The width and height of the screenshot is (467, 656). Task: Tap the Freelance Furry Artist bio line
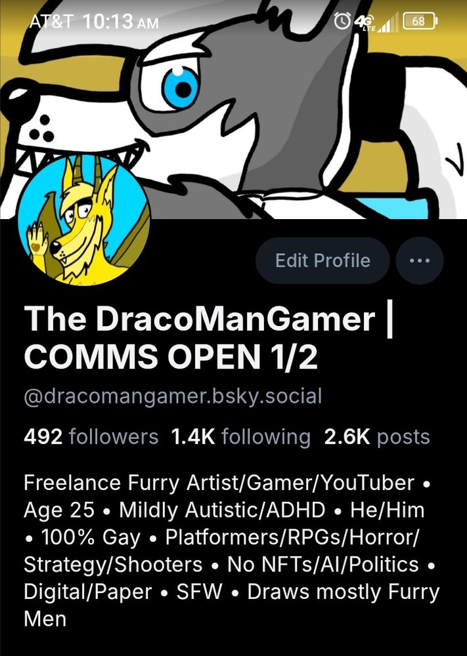click(219, 483)
